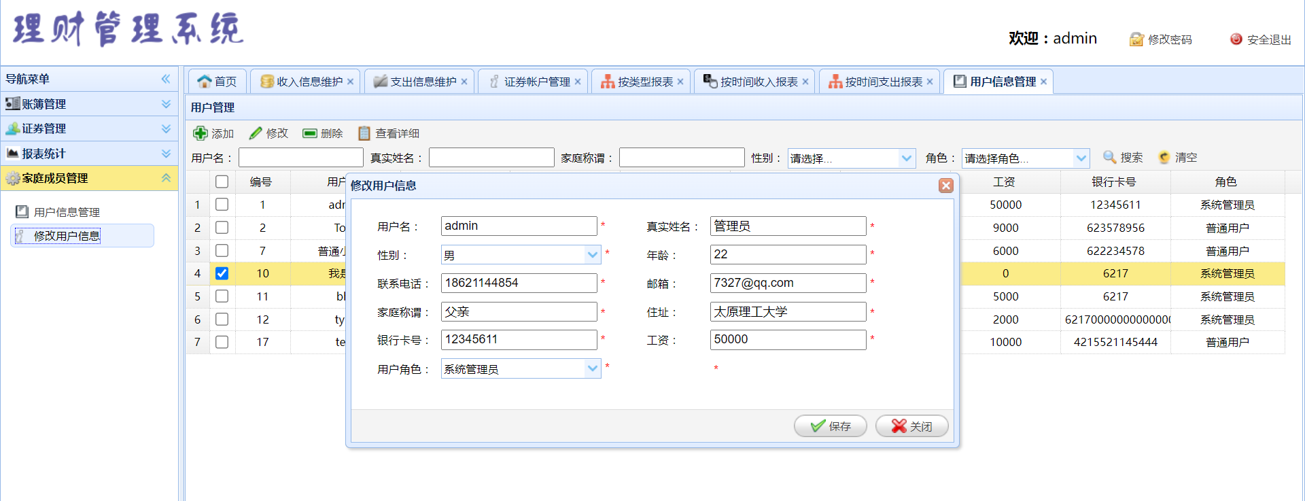Expand the 报表统计 accordion section
This screenshot has width=1305, height=501.
coord(166,153)
